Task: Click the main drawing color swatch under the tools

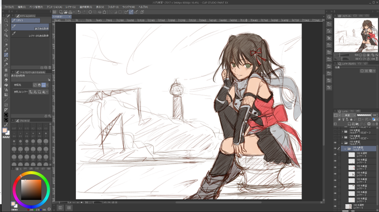Action: 4,130
